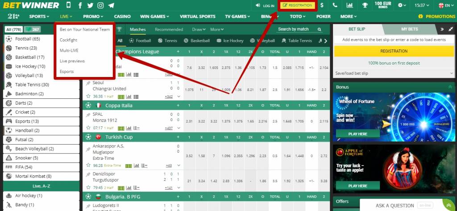Select the Tennis sport tab
Screen dimensions: 457x211
coord(167,41)
